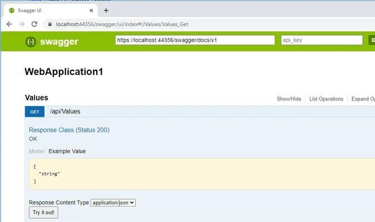Viewport: 375px width, 222px height.
Task: Click the Swagger UI tab favicon
Action: click(x=12, y=11)
